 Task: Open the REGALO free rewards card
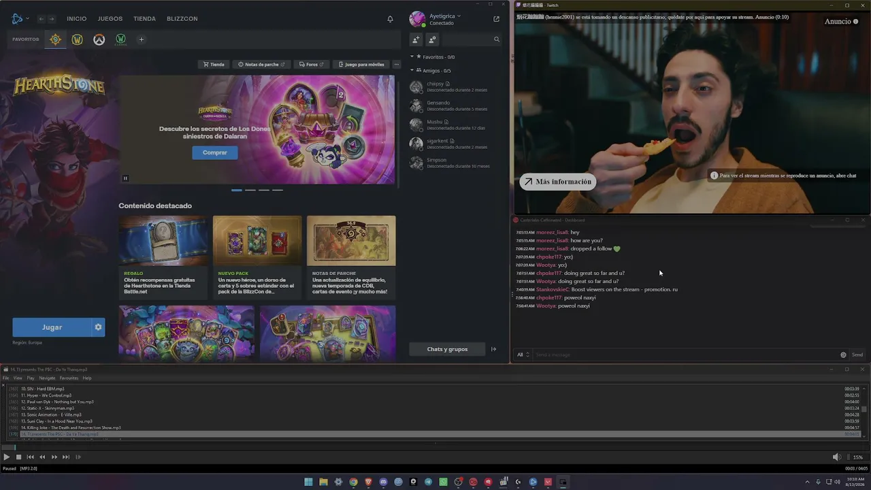tap(163, 257)
